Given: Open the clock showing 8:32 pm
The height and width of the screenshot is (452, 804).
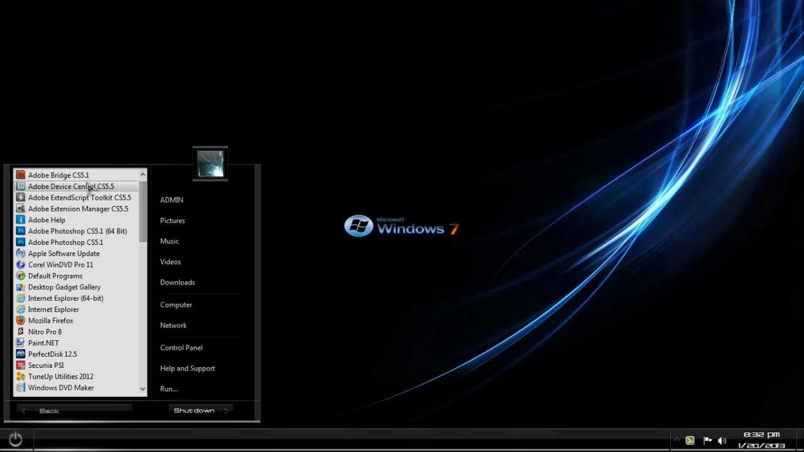Looking at the screenshot, I should [x=761, y=440].
